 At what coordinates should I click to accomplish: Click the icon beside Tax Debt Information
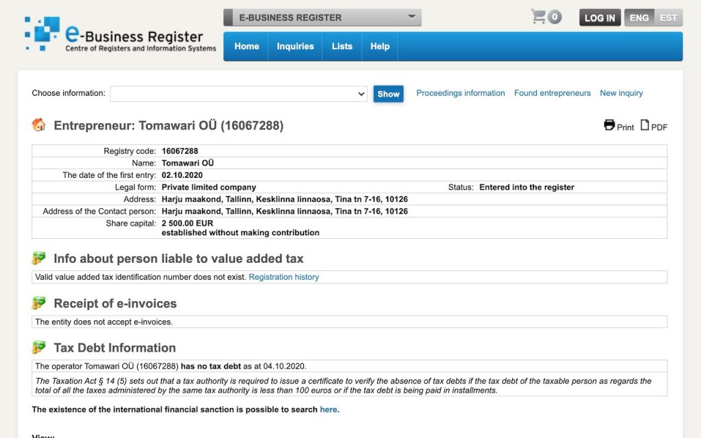point(38,347)
